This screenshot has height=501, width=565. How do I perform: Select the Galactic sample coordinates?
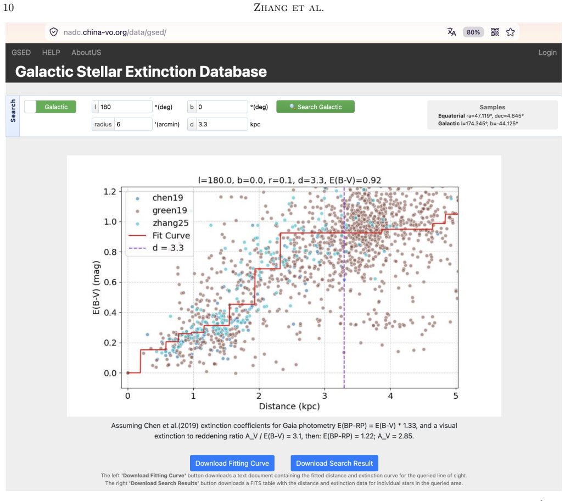click(478, 123)
